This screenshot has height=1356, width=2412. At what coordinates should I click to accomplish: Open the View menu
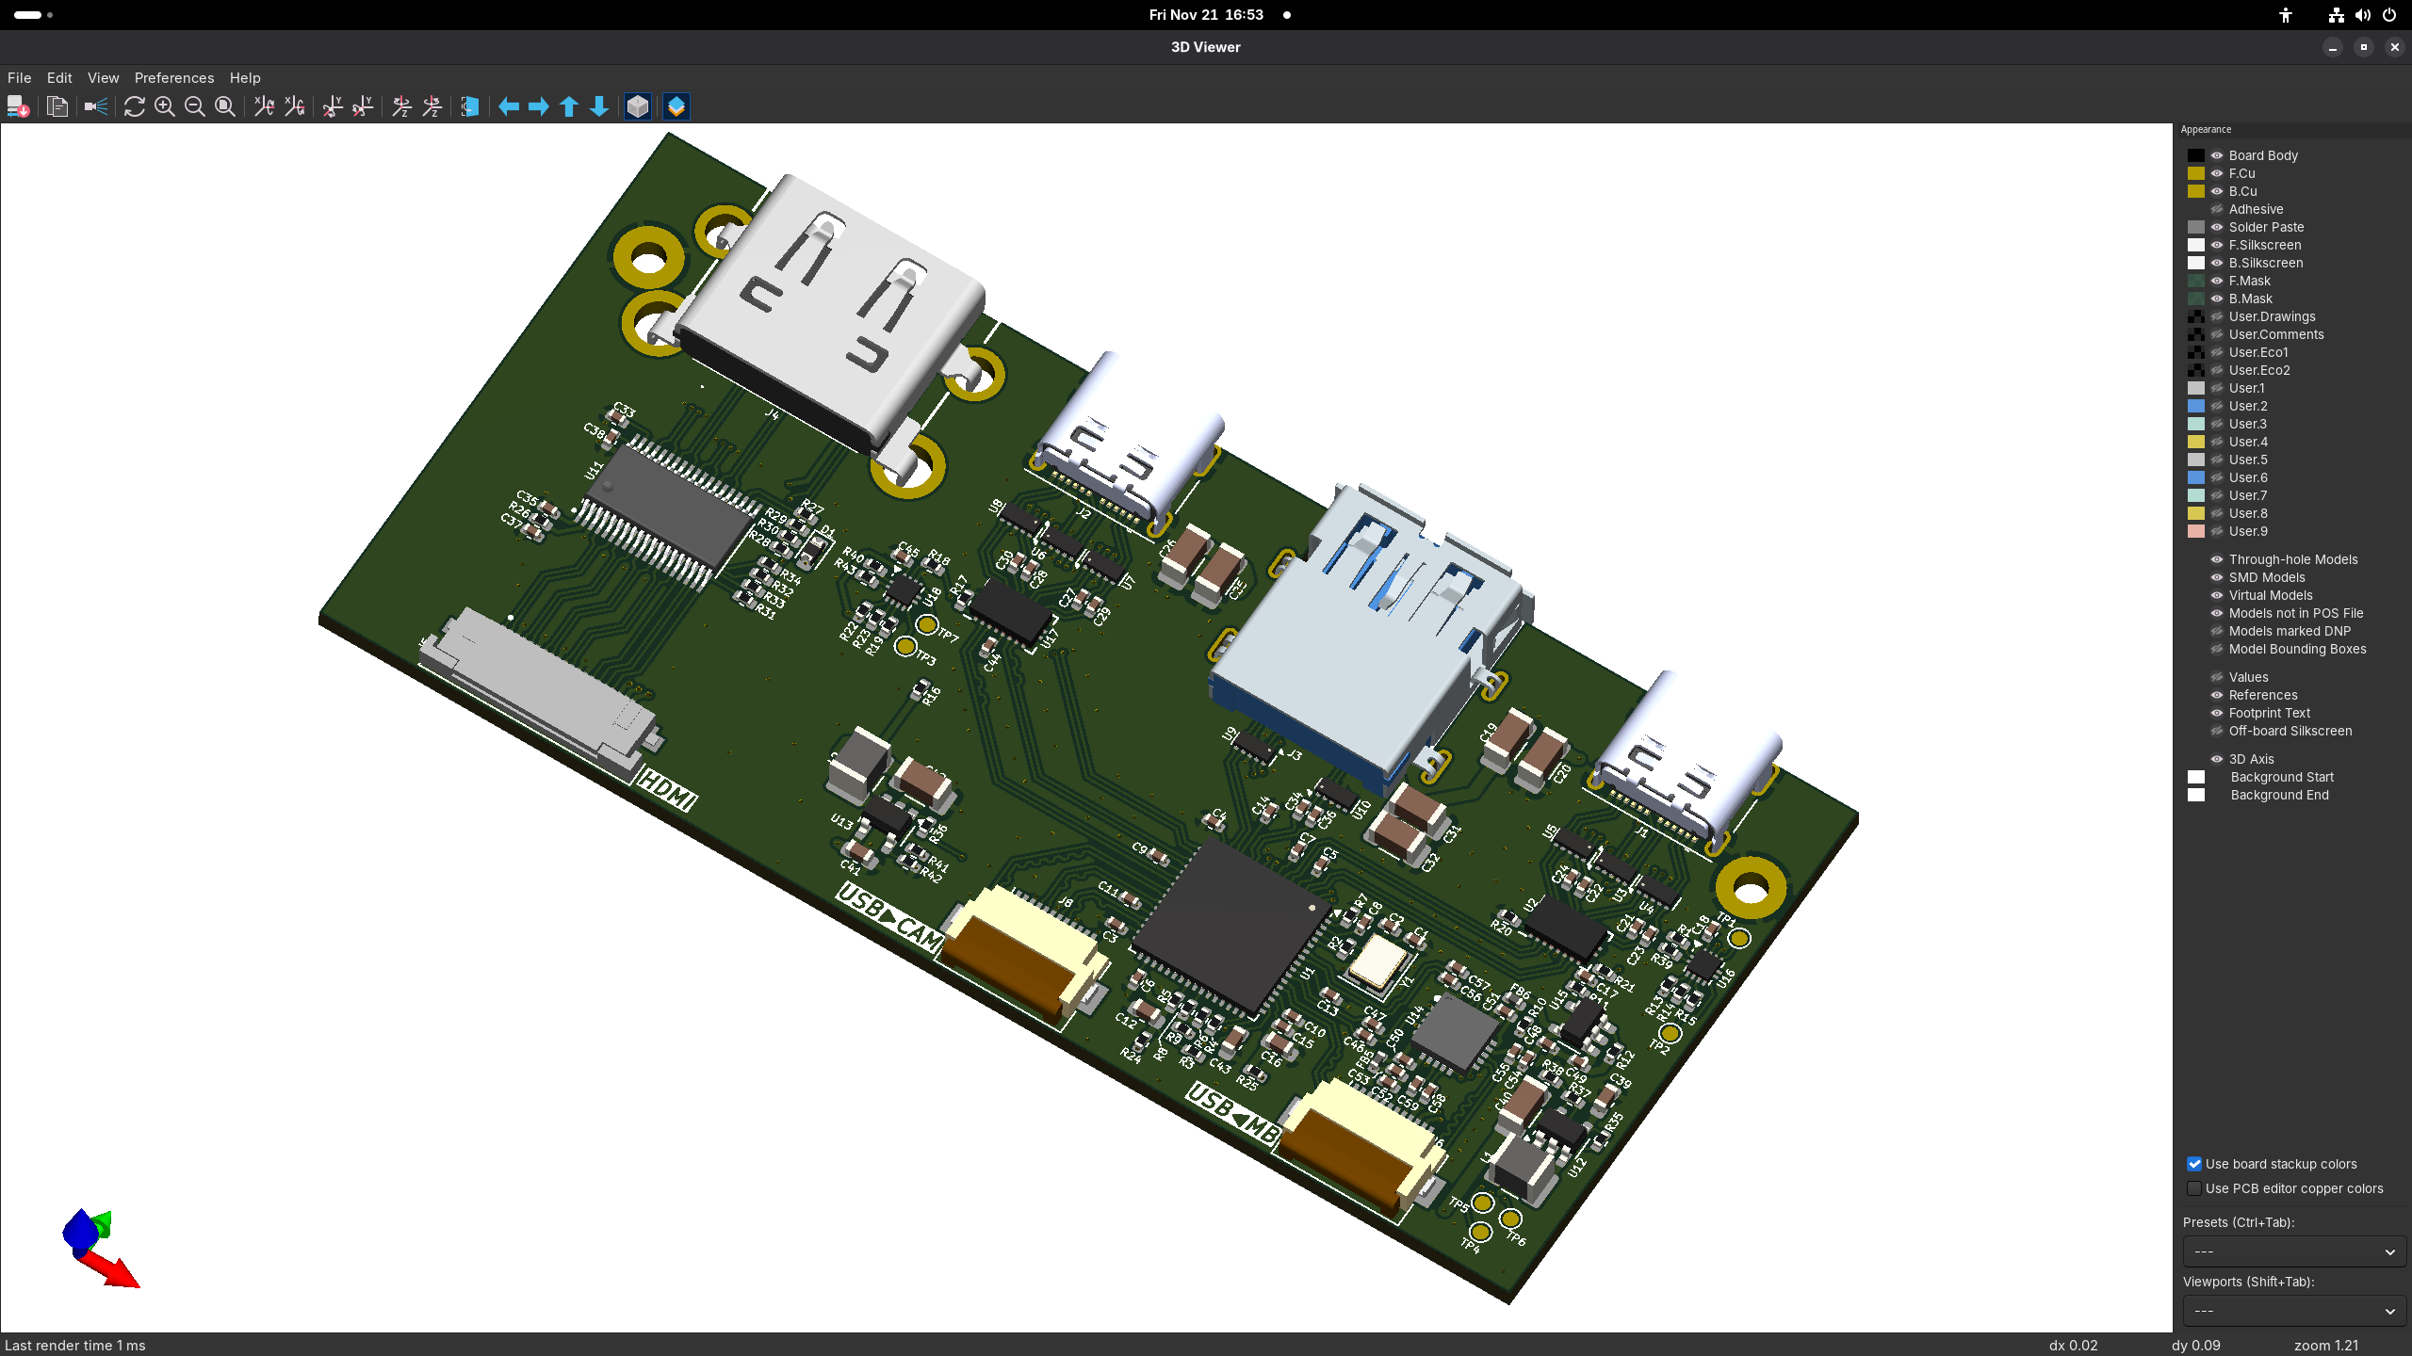point(103,78)
